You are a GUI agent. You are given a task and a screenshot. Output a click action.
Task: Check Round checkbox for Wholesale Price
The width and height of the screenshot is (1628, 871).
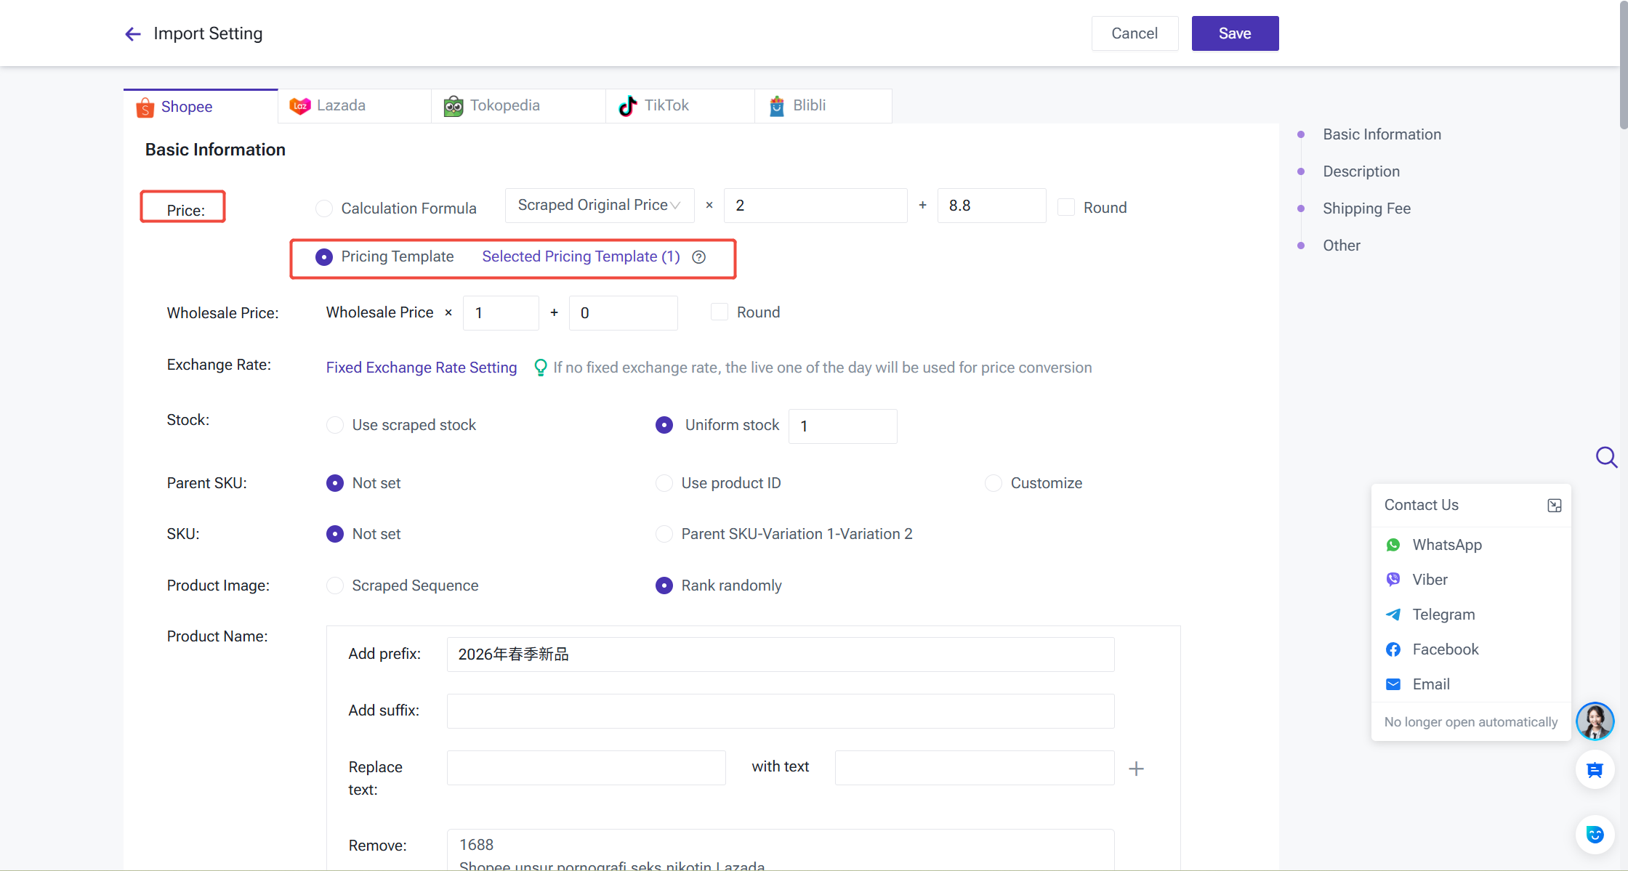pos(719,312)
